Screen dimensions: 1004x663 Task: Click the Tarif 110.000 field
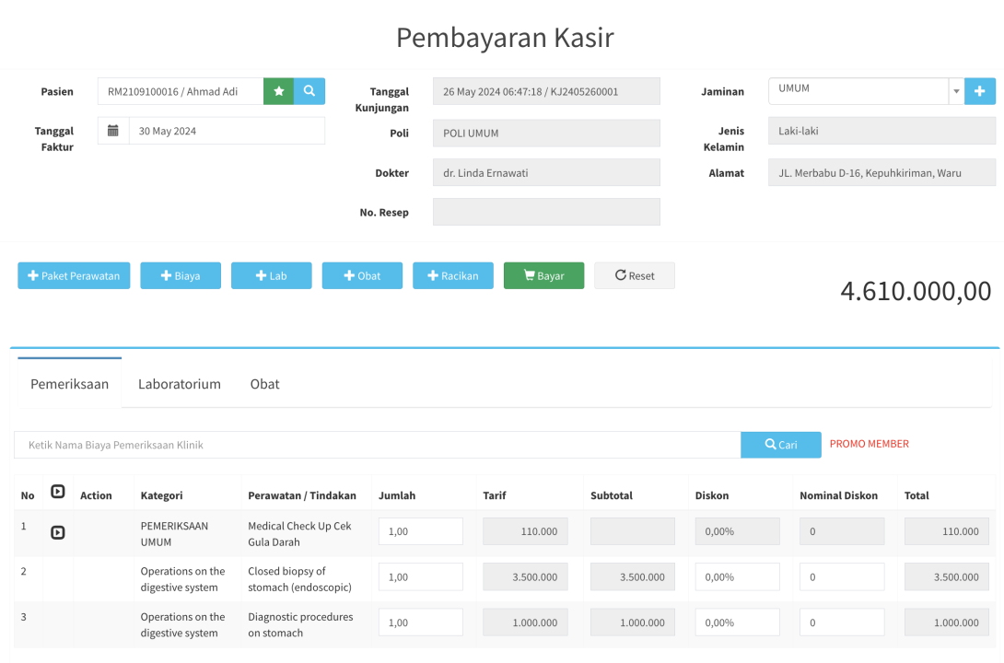tap(525, 531)
